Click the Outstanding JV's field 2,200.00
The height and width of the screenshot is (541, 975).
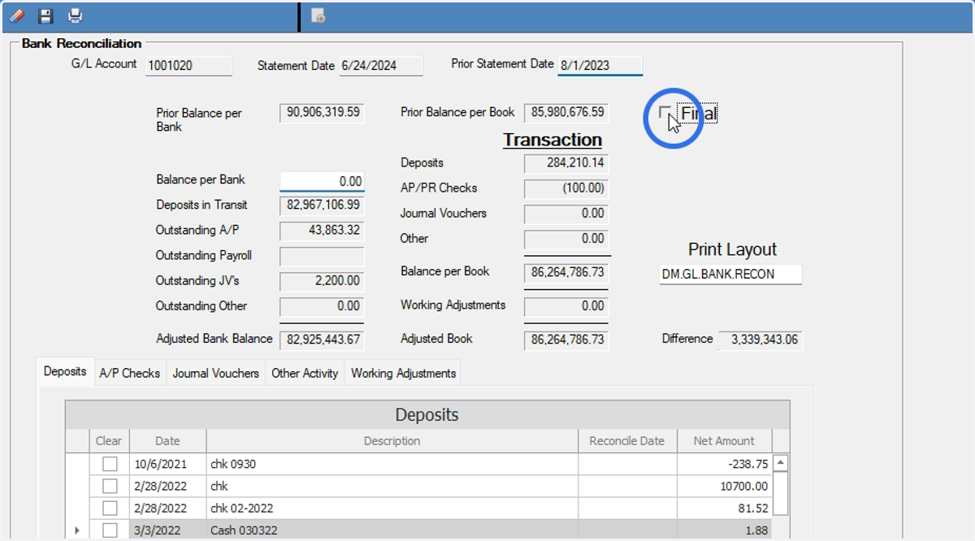click(x=322, y=281)
